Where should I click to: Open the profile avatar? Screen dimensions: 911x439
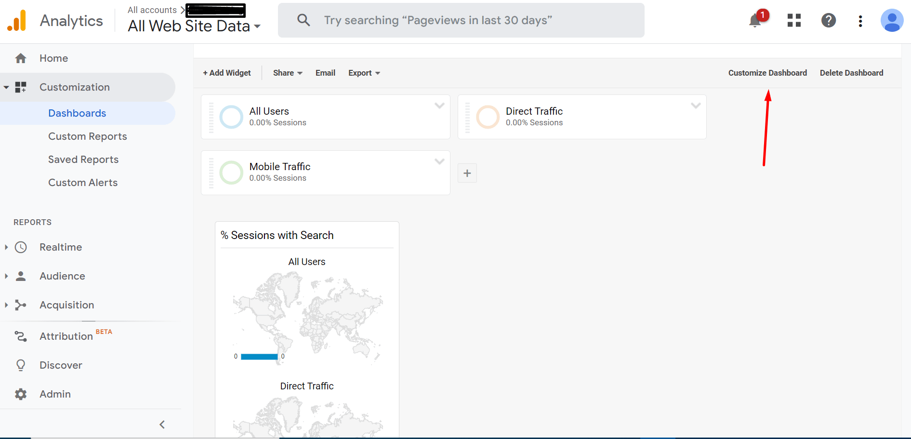[892, 20]
